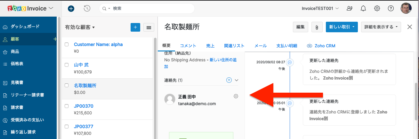
Task: Tick checkbox for Customer Name: alpha
Action: pyautogui.click(x=67, y=44)
